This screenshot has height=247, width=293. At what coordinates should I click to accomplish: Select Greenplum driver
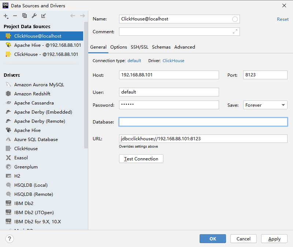[41, 167]
